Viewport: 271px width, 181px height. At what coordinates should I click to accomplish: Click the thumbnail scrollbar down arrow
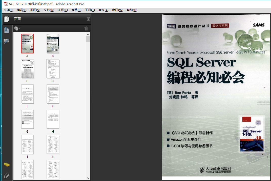(x=88, y=178)
